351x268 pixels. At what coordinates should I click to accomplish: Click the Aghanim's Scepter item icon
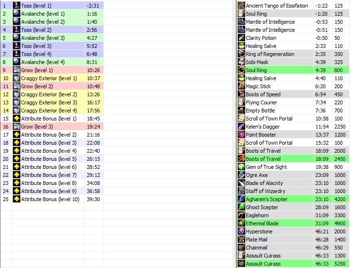tap(241, 199)
